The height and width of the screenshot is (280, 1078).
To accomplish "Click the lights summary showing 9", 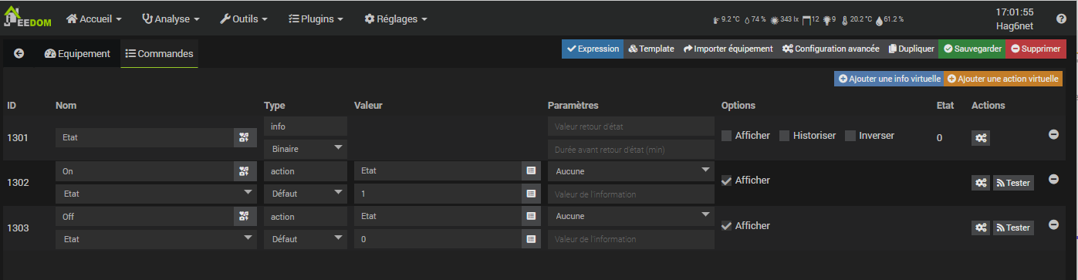I will click(x=829, y=19).
